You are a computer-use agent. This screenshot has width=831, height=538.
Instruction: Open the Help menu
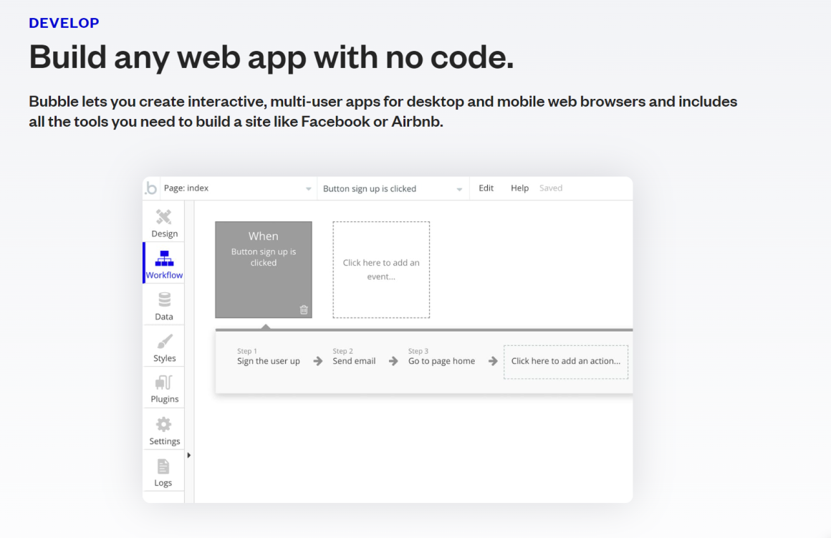520,188
